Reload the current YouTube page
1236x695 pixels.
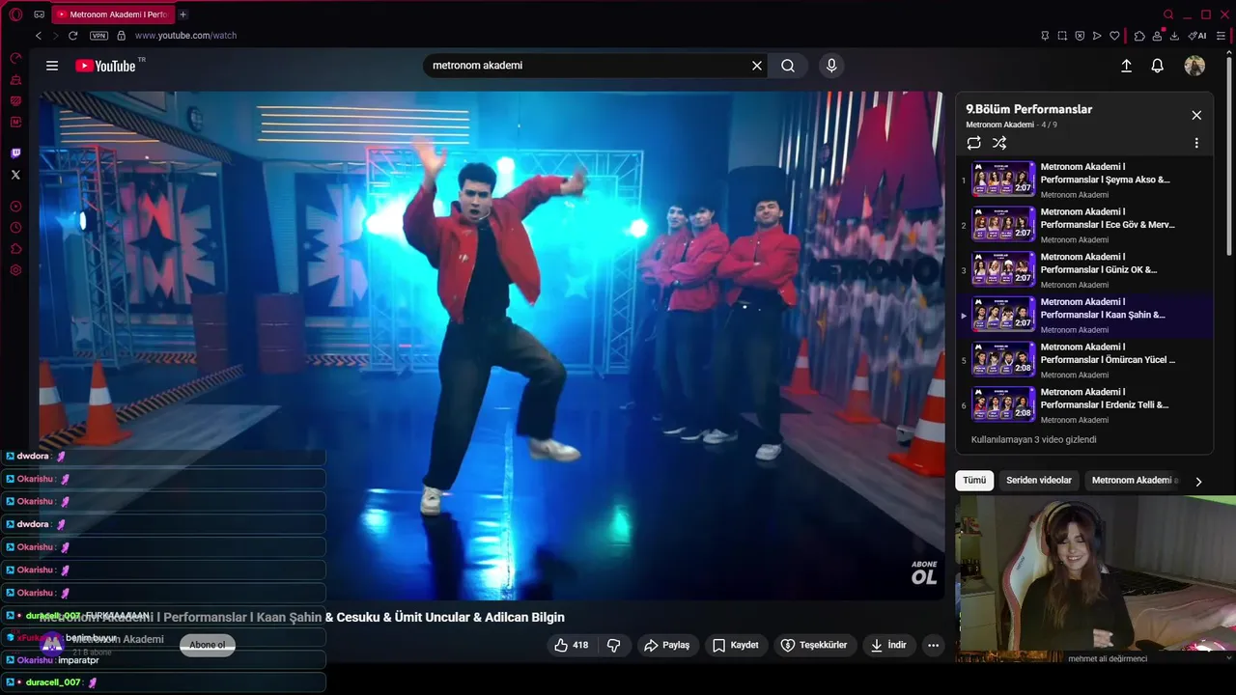pos(72,36)
